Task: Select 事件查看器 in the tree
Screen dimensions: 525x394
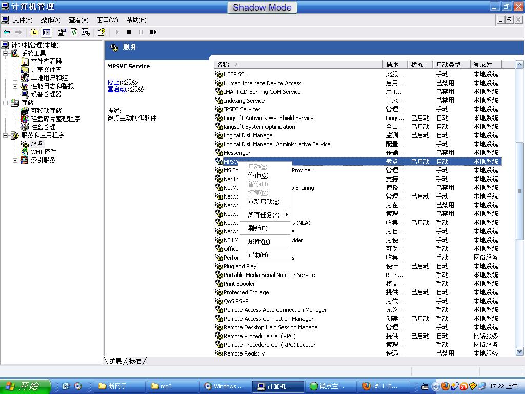Action: pos(46,62)
